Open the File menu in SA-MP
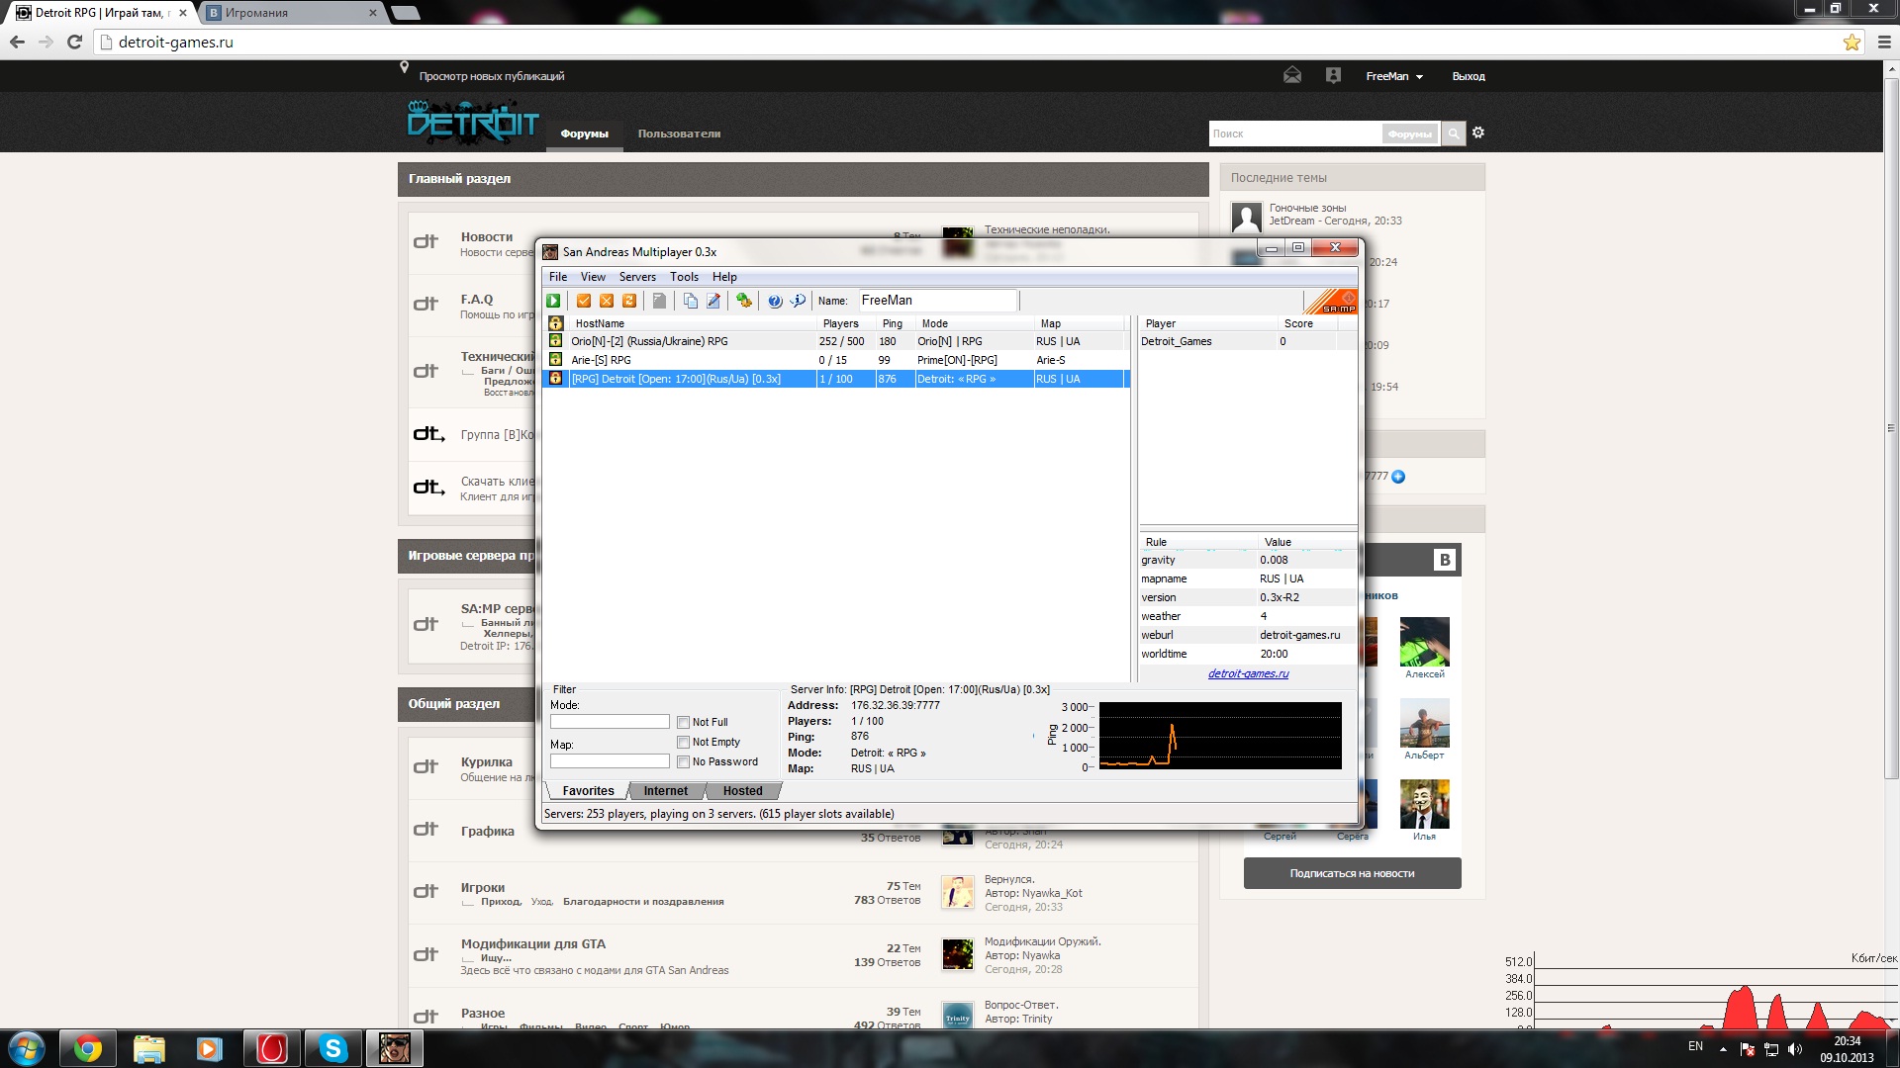 pos(558,277)
